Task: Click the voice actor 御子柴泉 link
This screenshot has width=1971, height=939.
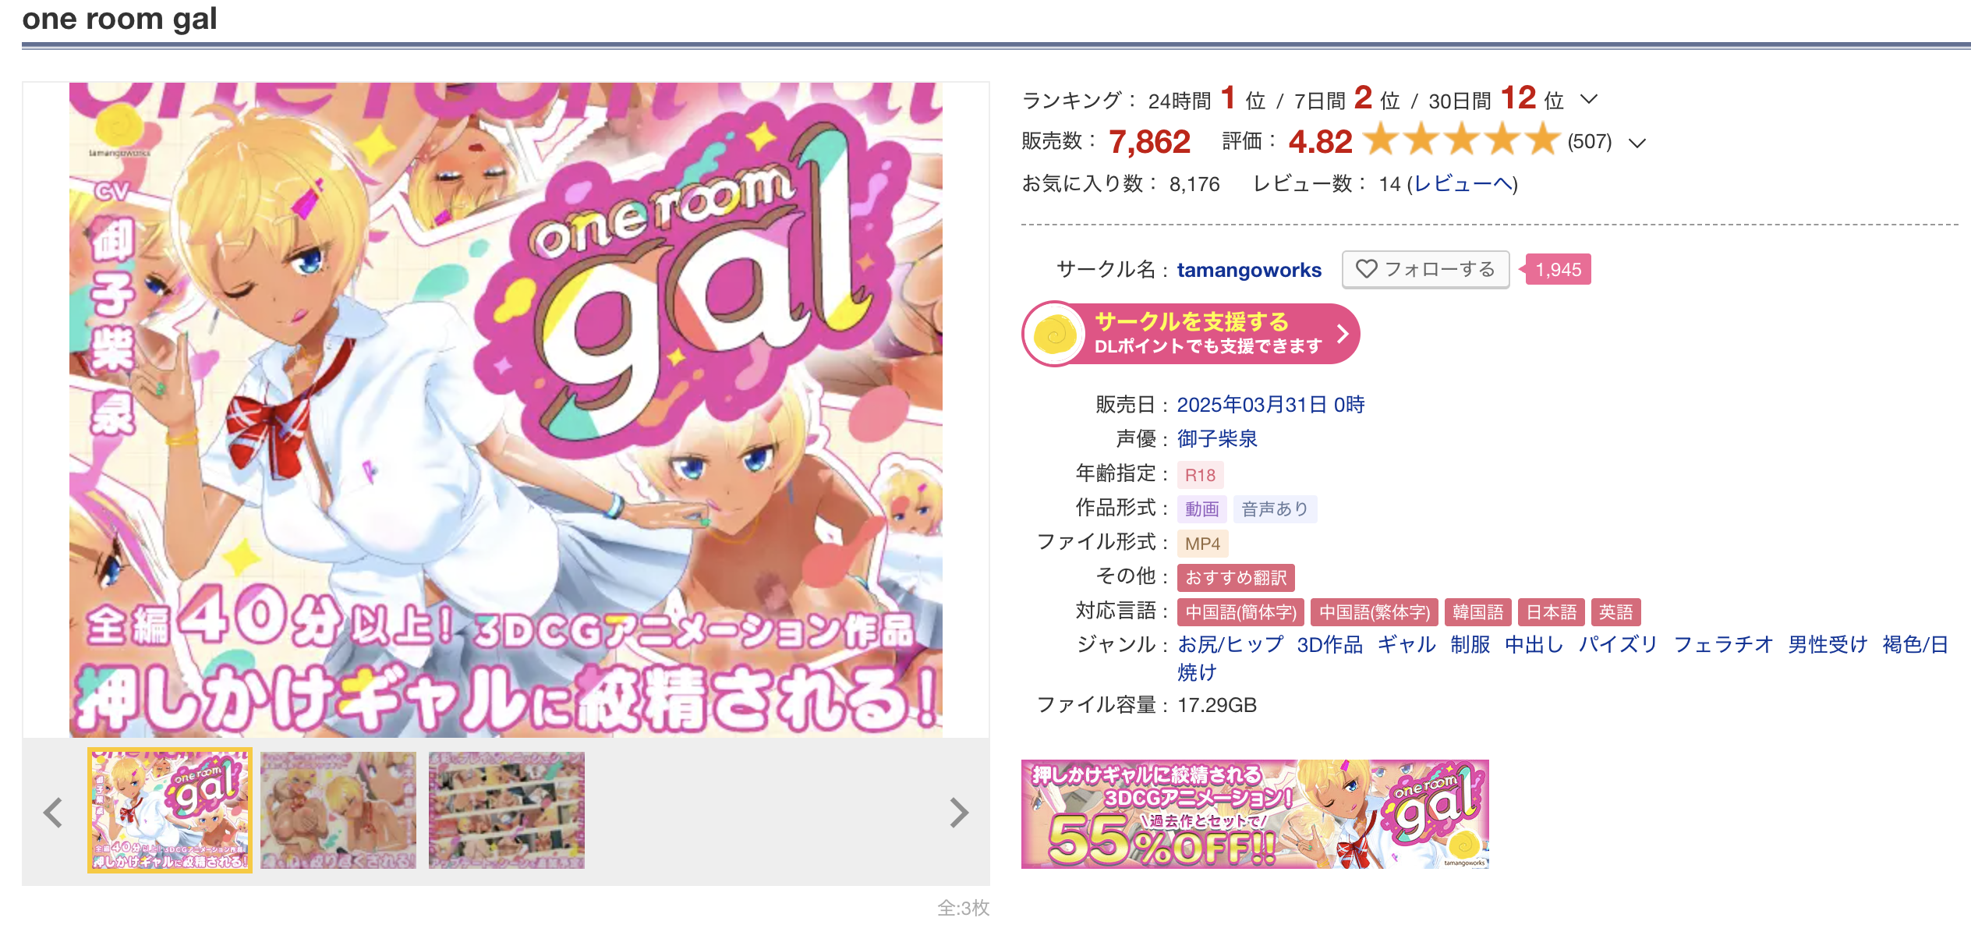Action: pyautogui.click(x=1217, y=439)
